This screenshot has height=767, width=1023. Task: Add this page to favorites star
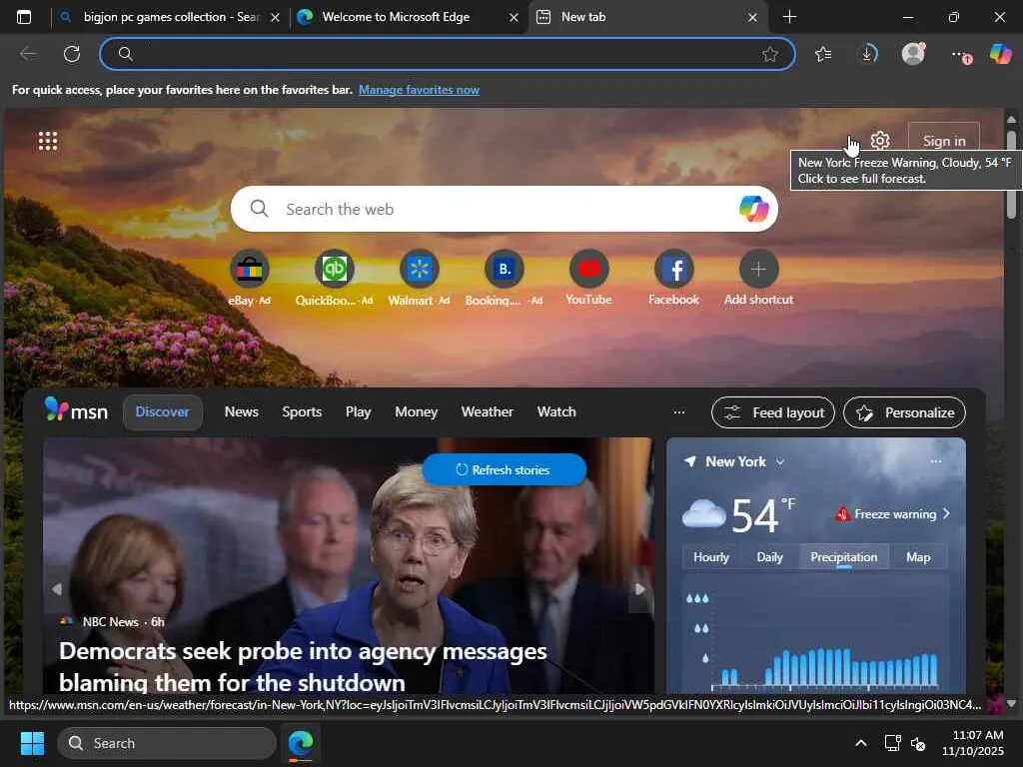coord(770,54)
